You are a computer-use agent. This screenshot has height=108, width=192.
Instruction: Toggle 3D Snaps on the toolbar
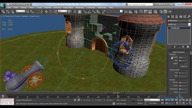point(85,12)
